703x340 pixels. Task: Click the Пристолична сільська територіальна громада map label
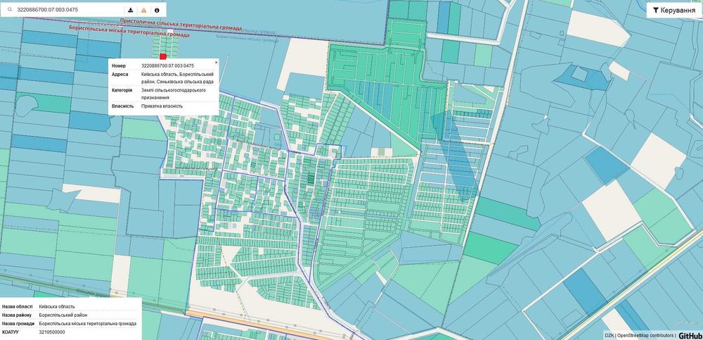[x=181, y=24]
